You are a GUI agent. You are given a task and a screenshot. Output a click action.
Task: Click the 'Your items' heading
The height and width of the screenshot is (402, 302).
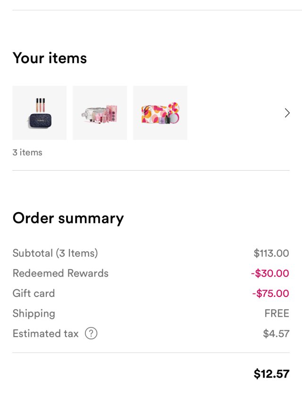pyautogui.click(x=50, y=58)
